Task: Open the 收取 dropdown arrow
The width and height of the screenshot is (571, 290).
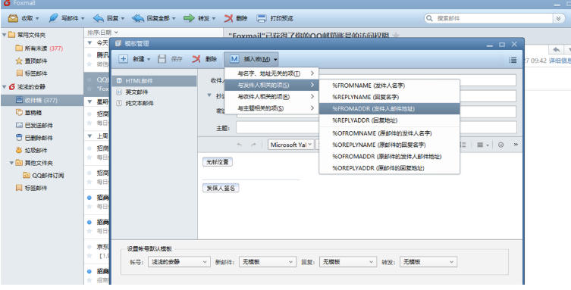Action: click(37, 18)
